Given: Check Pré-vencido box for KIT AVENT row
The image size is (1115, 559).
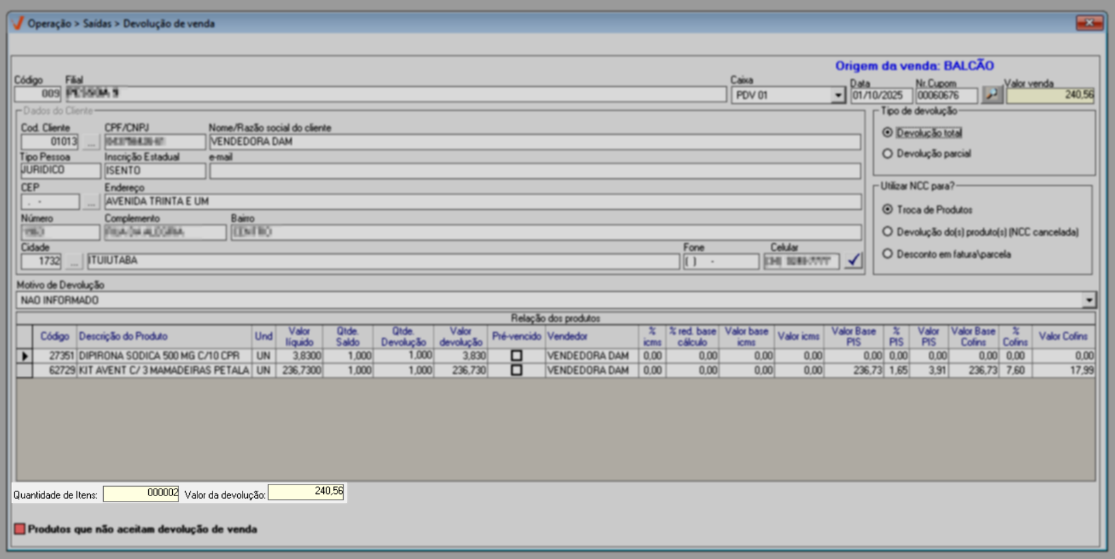Looking at the screenshot, I should tap(517, 370).
